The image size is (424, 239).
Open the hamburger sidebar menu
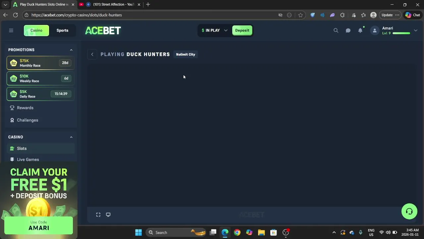[11, 31]
